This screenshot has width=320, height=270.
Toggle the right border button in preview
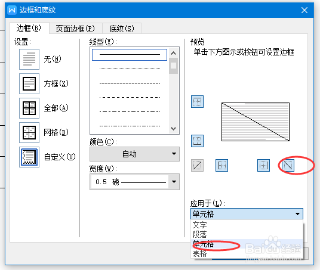[x=263, y=165]
